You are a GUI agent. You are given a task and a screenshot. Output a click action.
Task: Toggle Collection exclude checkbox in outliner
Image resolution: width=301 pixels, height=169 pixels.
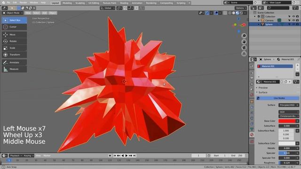[x=259, y=16]
